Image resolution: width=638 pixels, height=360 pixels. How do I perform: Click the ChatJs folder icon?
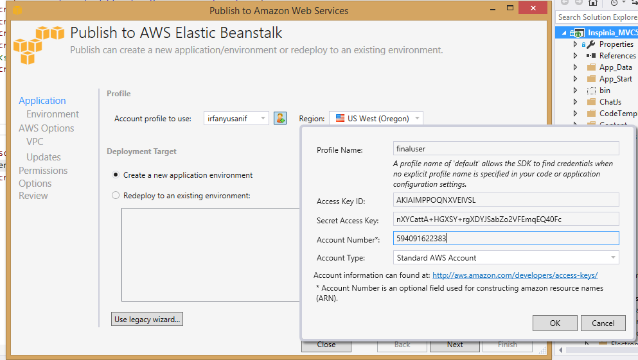click(x=591, y=102)
